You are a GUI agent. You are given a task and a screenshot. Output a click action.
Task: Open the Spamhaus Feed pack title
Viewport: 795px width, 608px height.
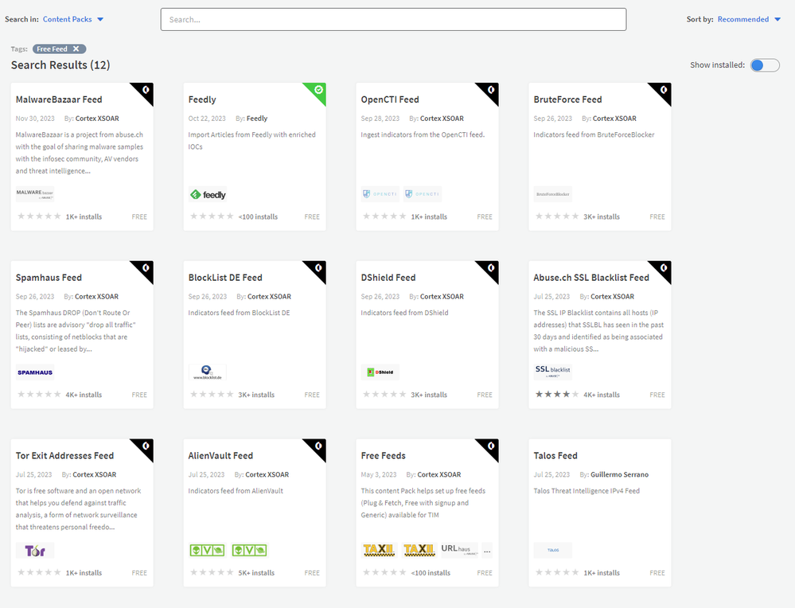[x=49, y=278]
